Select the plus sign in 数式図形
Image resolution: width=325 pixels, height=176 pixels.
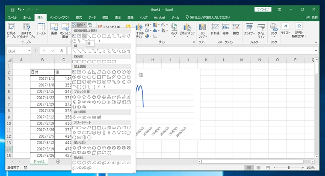pyautogui.click(x=74, y=117)
